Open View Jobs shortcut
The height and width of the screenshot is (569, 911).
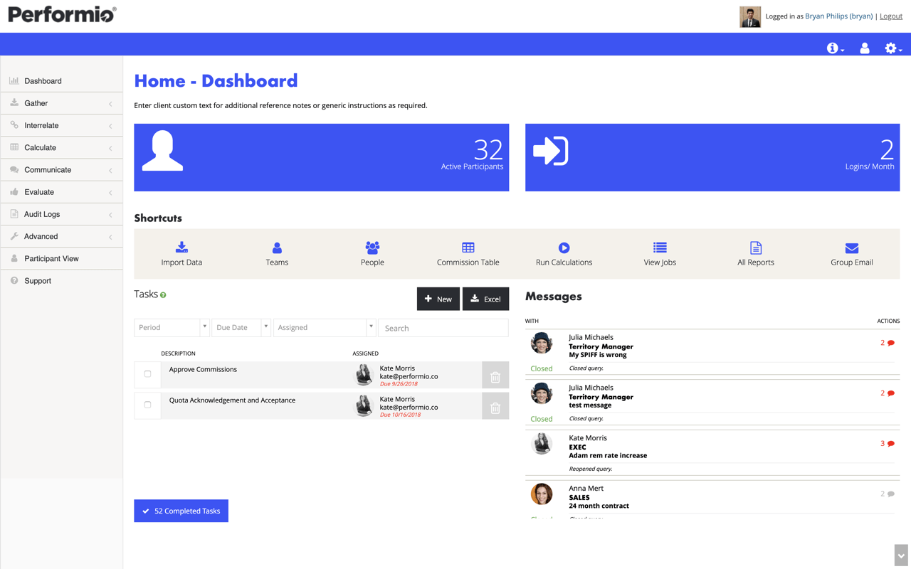(659, 253)
